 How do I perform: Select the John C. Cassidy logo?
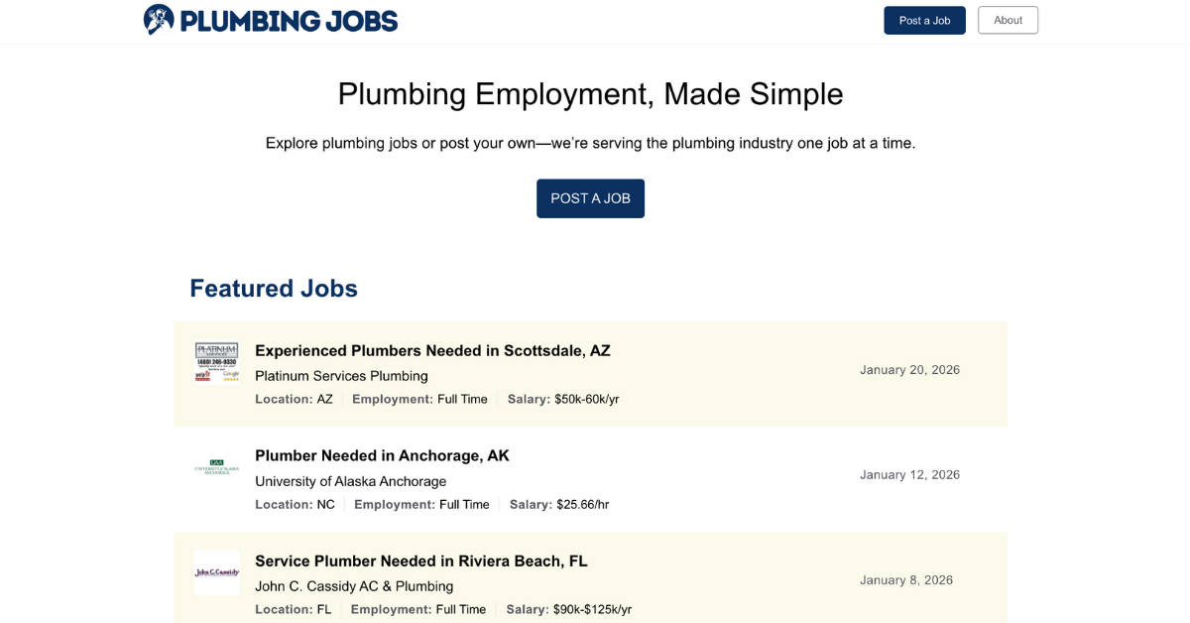click(x=216, y=572)
